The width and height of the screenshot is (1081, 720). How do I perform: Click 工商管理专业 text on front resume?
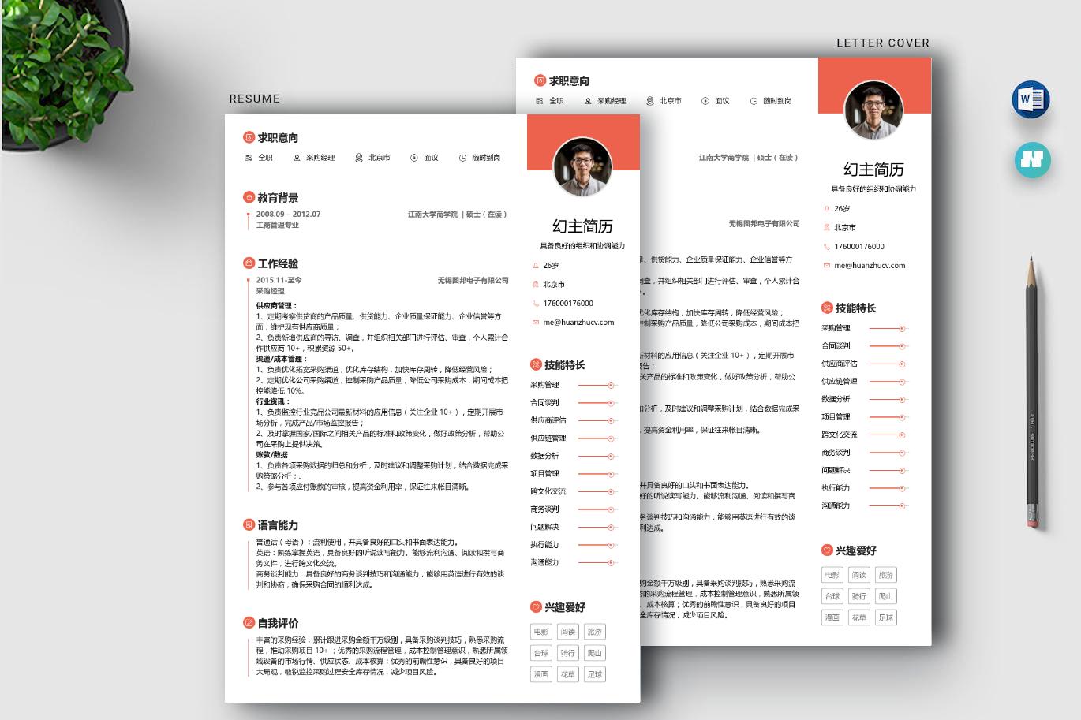278,226
